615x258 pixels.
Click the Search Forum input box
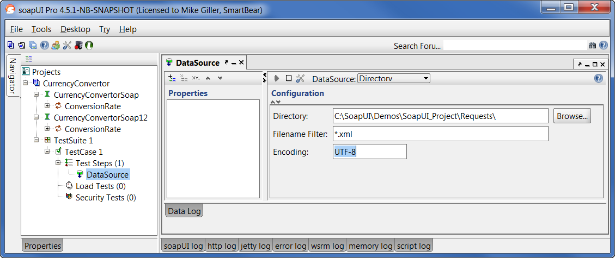coord(515,46)
